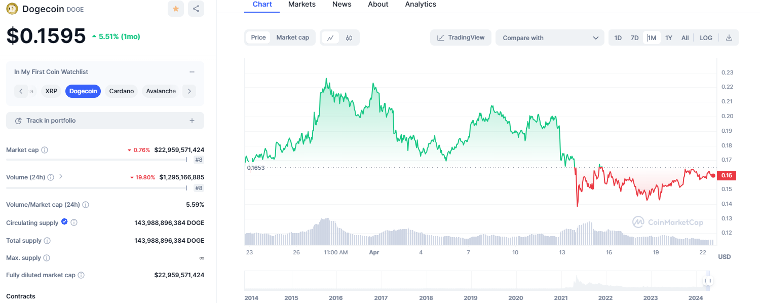Click the 0.16 current price marker
Screen dimensions: 760x303
727,175
